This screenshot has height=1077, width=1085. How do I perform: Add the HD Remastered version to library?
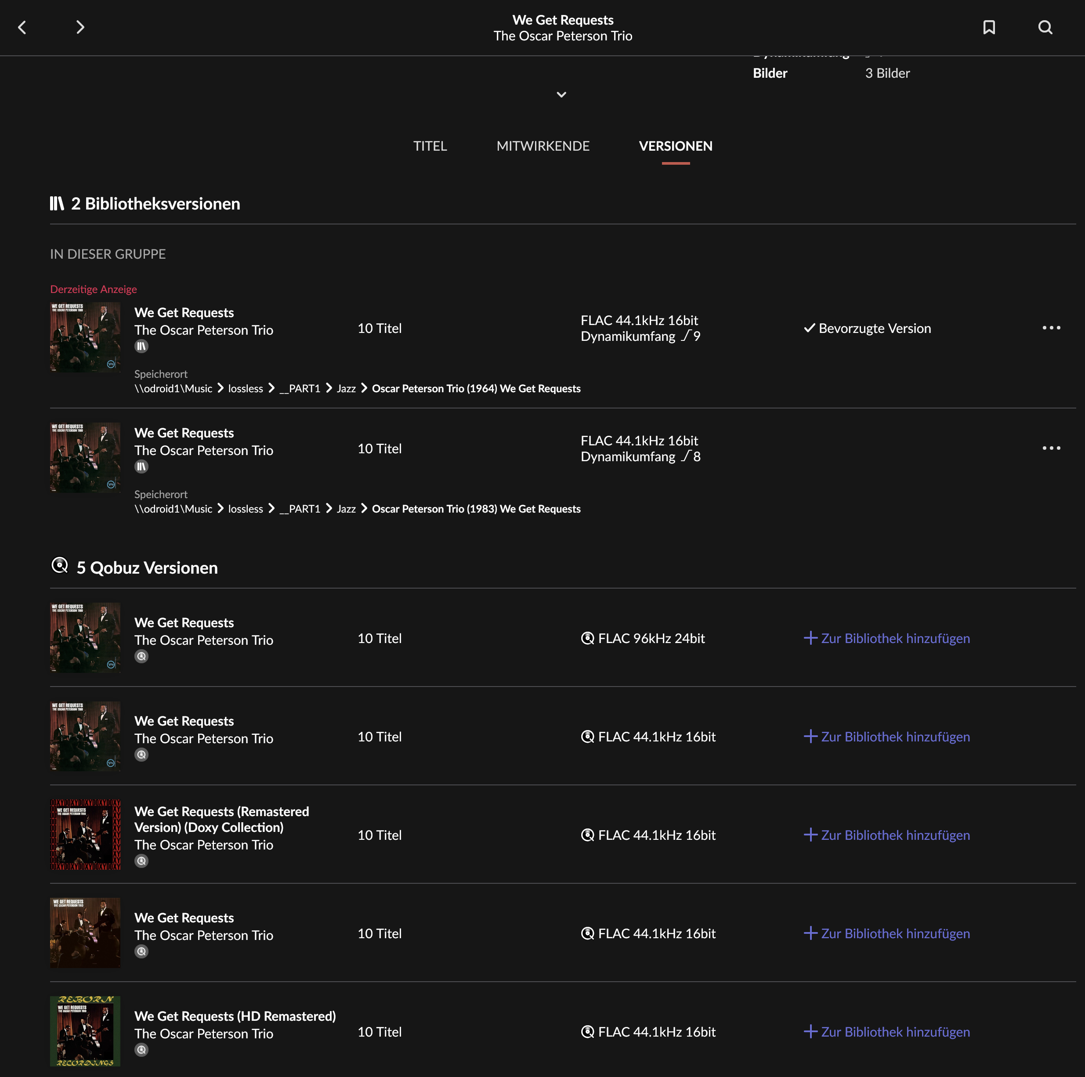pyautogui.click(x=887, y=1031)
